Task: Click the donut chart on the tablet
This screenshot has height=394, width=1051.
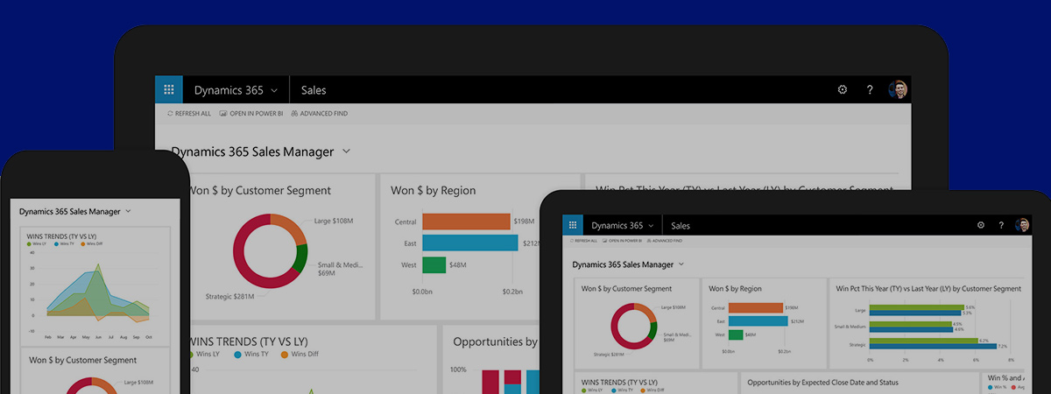Action: (x=633, y=326)
